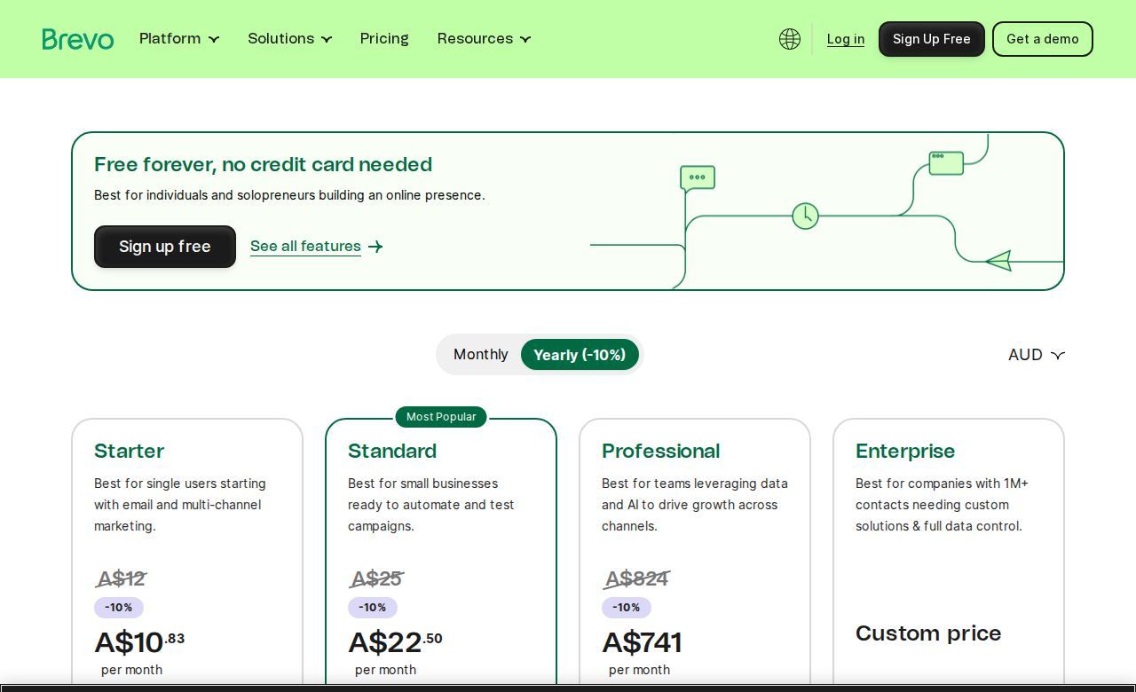
Task: Click the struck-through A$824 price
Action: point(636,579)
